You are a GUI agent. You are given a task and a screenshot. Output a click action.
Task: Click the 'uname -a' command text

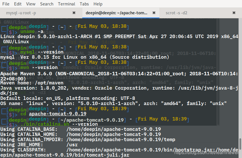(x=32, y=32)
